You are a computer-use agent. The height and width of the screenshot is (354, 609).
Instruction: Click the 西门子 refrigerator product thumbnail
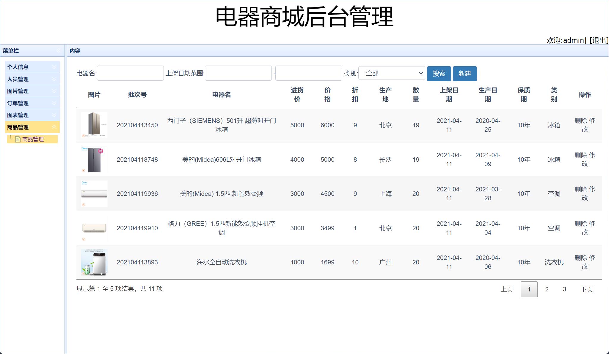tap(94, 125)
